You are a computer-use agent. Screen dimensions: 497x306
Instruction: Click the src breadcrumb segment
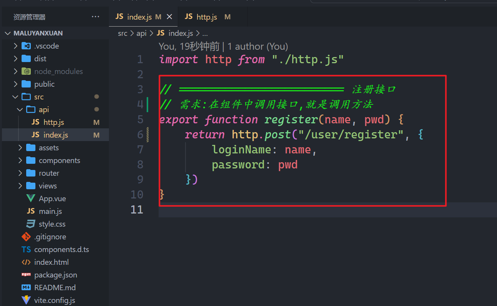[x=122, y=34]
